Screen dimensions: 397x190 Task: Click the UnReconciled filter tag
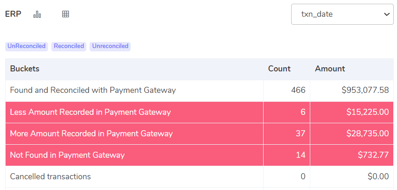click(x=27, y=46)
